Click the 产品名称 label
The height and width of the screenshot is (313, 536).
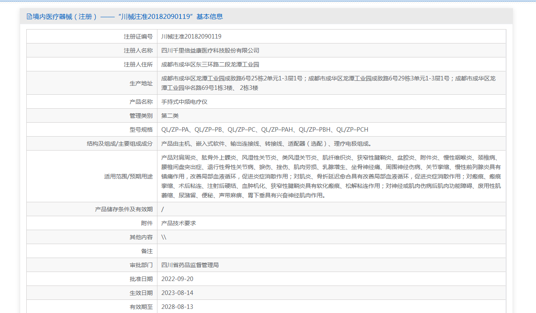[x=141, y=102]
